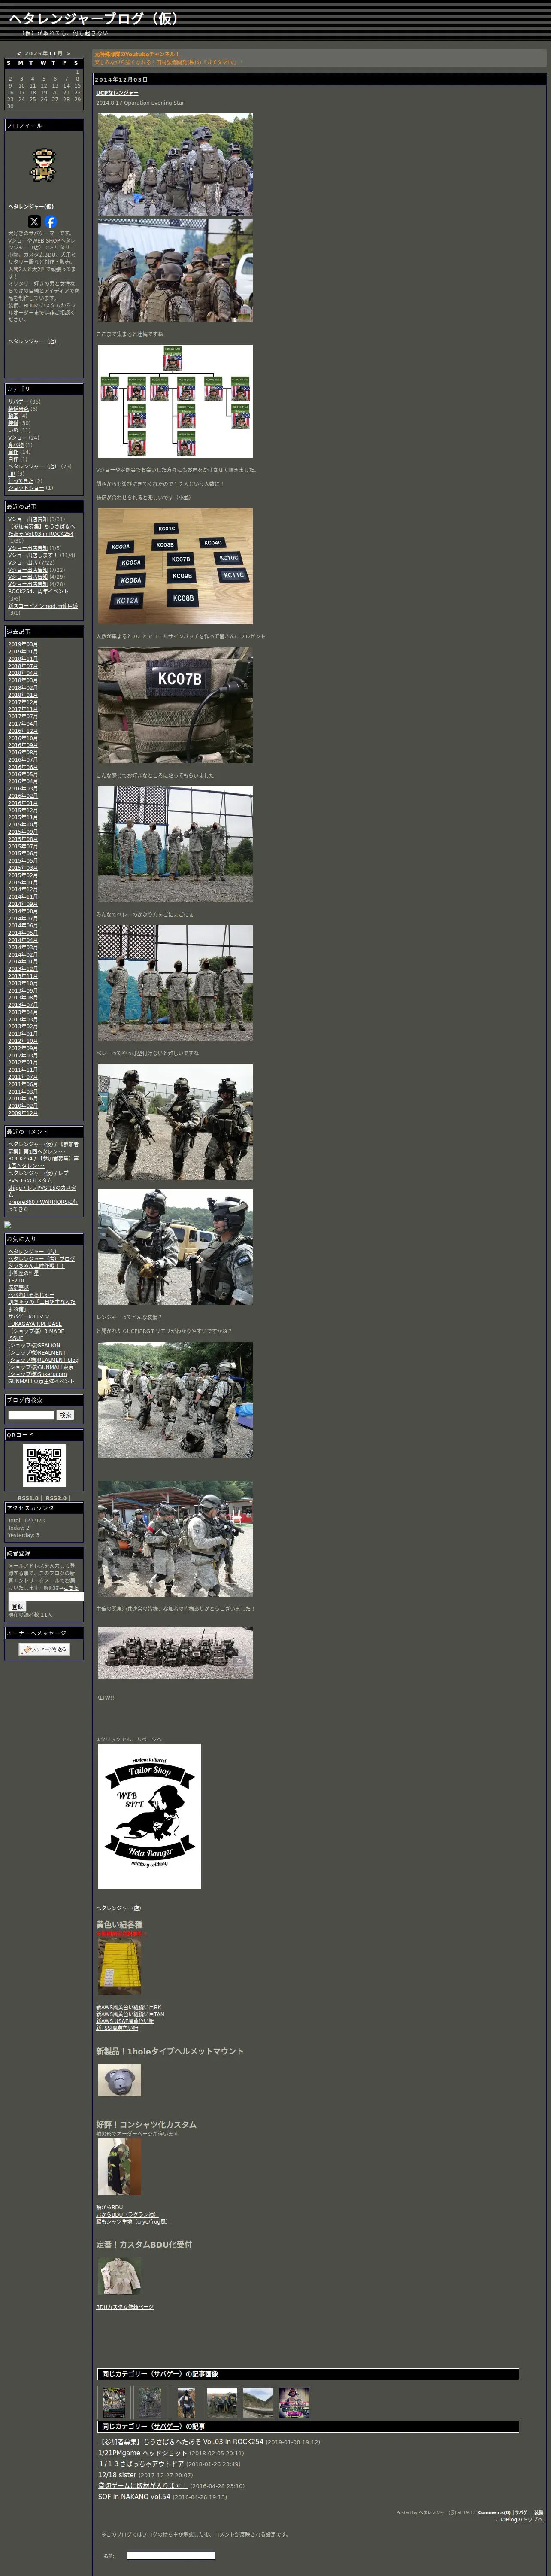Open the 2019年03月 archive link

point(23,644)
